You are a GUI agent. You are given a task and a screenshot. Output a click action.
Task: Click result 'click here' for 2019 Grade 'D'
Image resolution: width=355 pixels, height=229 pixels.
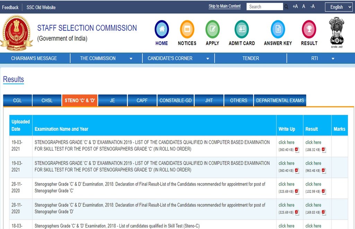313,163
